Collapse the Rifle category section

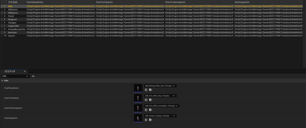[x=2, y=81]
